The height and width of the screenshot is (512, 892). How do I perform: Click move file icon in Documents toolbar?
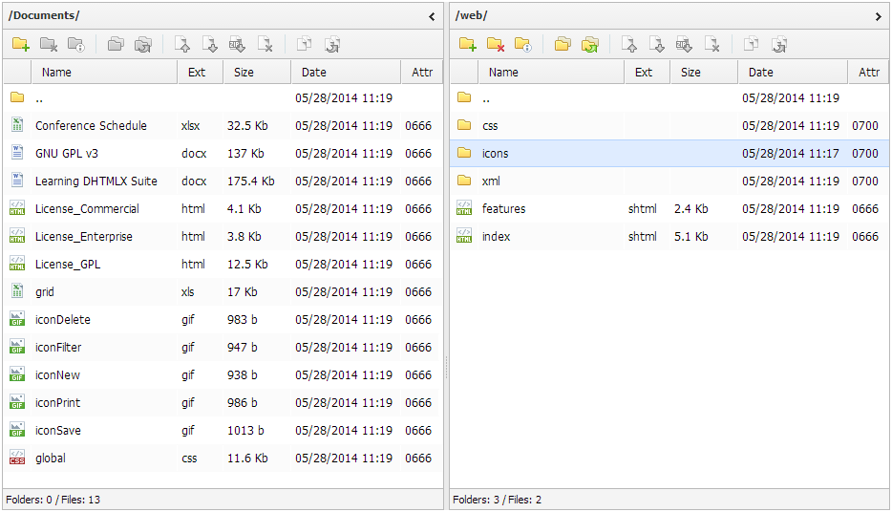[x=332, y=44]
